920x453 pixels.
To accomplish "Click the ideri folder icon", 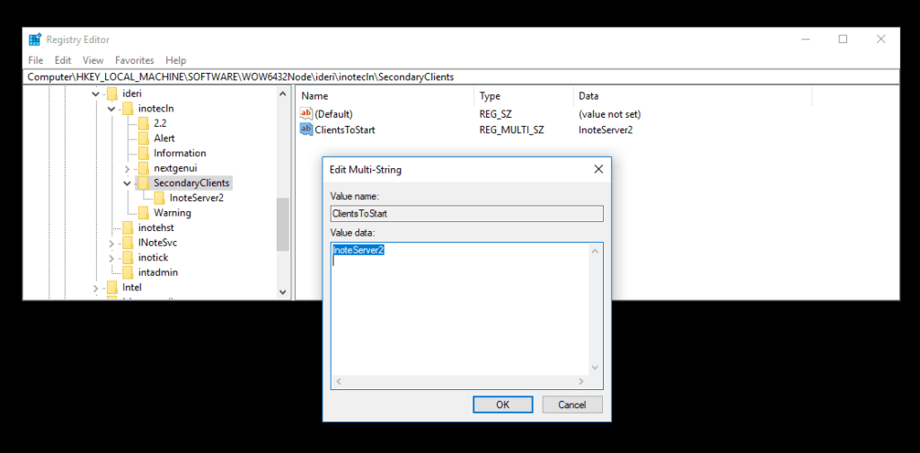I will click(x=112, y=93).
